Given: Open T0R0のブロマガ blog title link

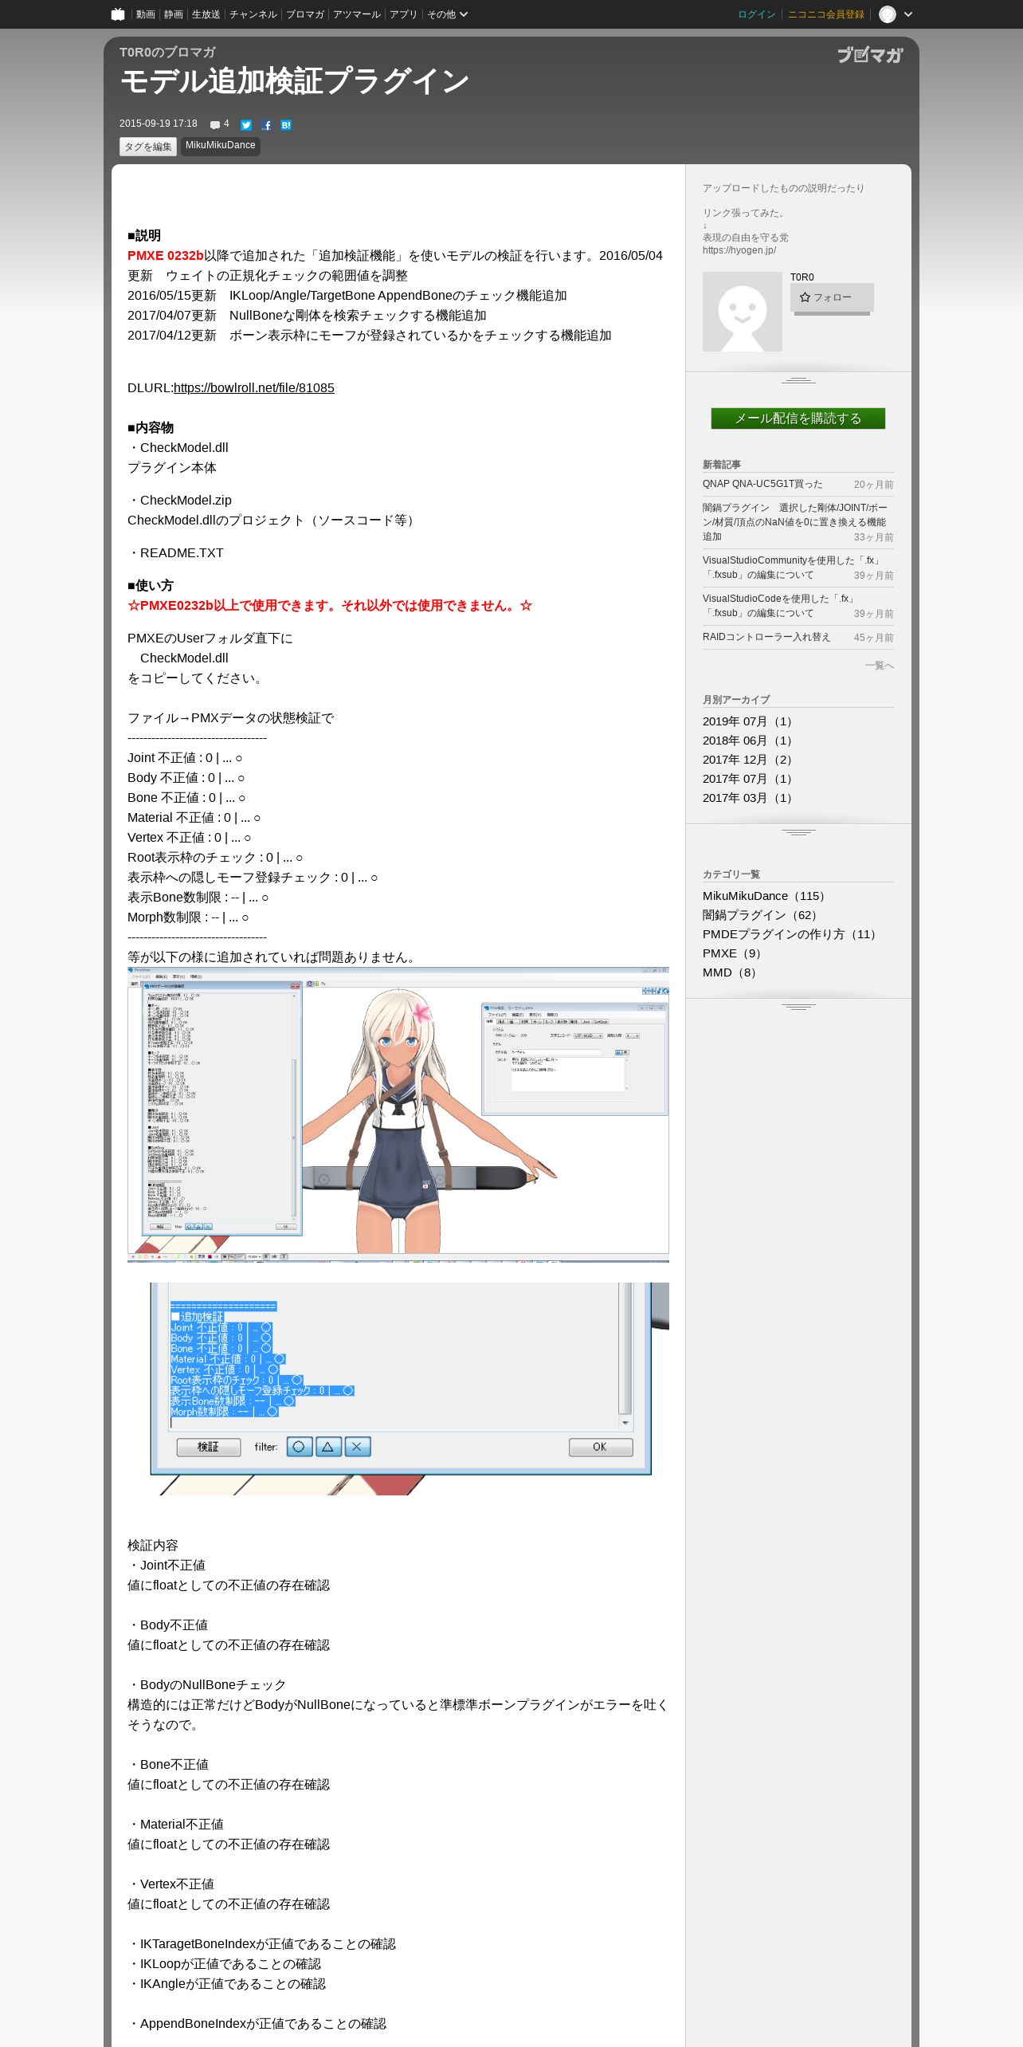Looking at the screenshot, I should pyautogui.click(x=167, y=52).
